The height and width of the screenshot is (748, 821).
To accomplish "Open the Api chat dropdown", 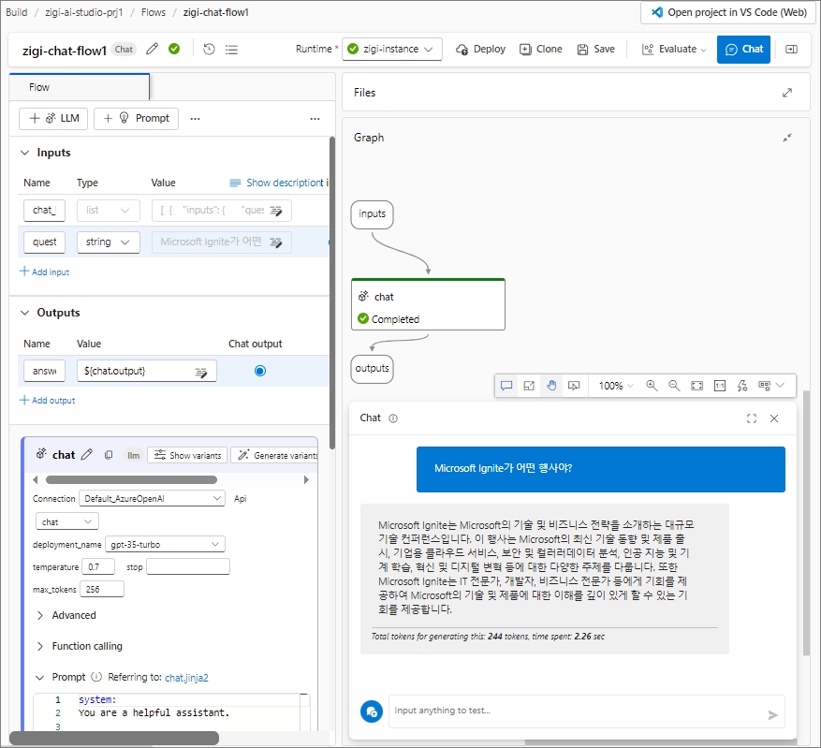I will (x=67, y=521).
